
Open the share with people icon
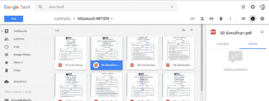(x=202, y=19)
